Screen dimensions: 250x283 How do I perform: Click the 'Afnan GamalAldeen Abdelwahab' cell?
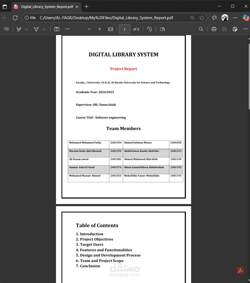[146, 169]
